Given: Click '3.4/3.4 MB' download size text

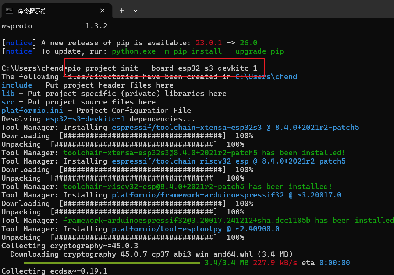Looking at the screenshot, I should coord(226,263).
